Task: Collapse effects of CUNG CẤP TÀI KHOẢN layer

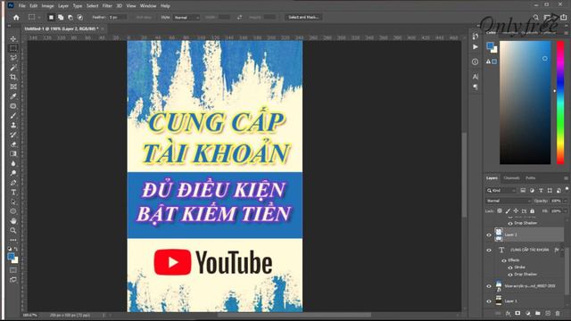Action: (x=563, y=250)
